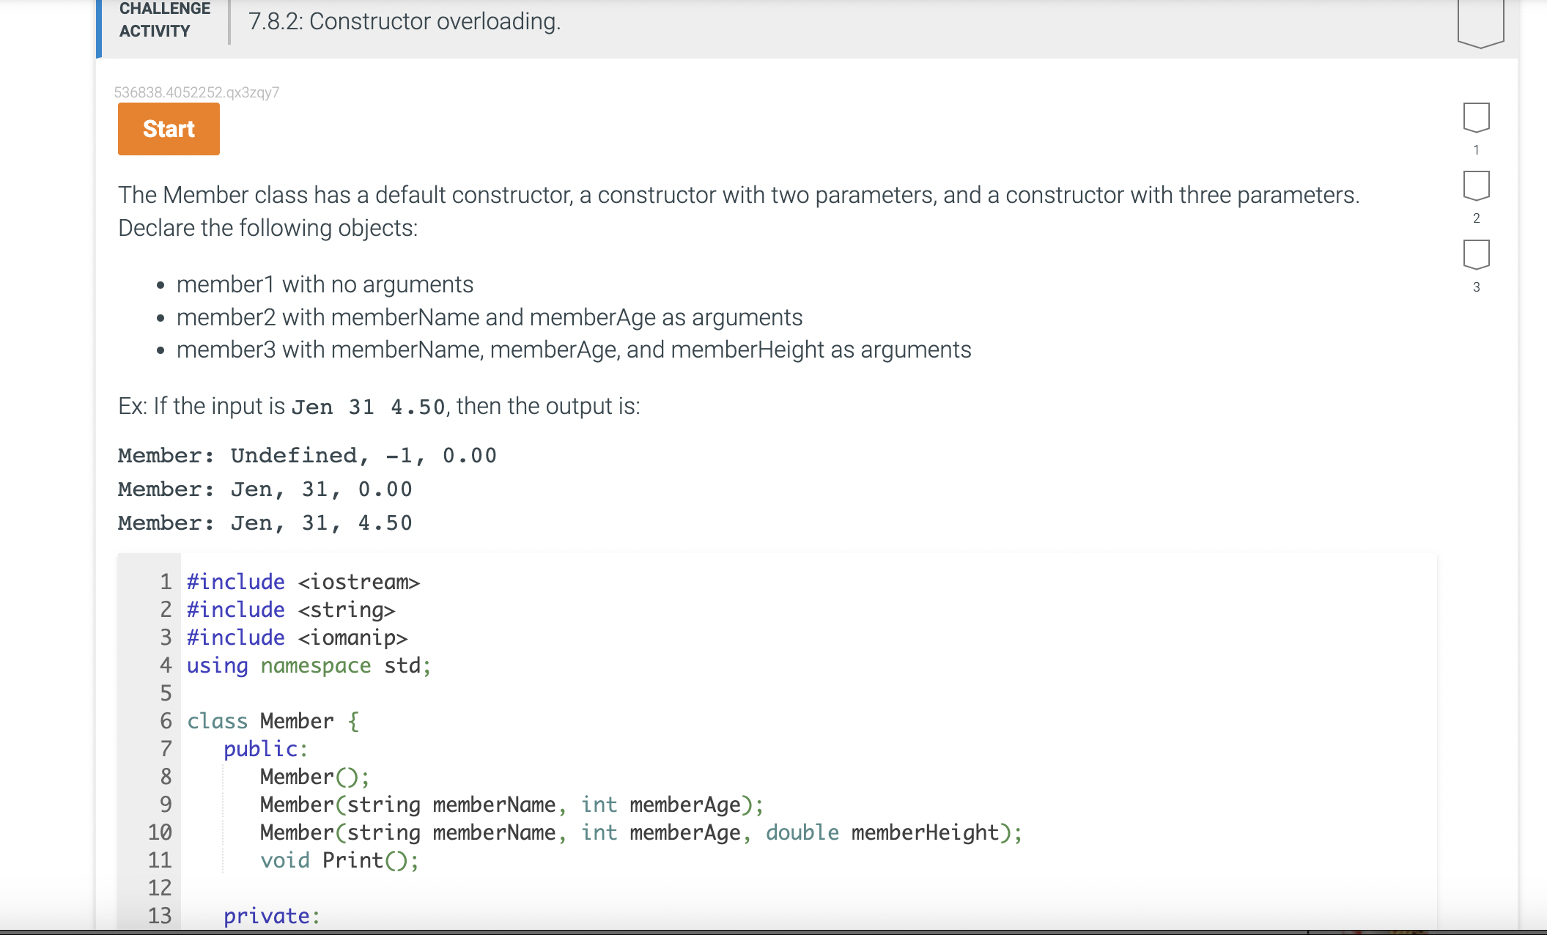Image resolution: width=1547 pixels, height=935 pixels.
Task: Click the 'void Print();' declaration on line 11
Action: coord(339,860)
